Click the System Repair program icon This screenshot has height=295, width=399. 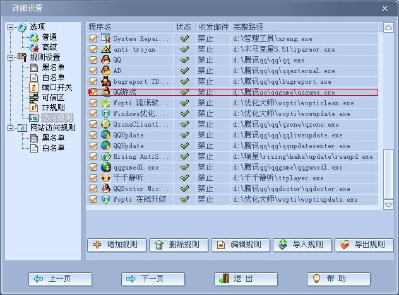pos(105,38)
